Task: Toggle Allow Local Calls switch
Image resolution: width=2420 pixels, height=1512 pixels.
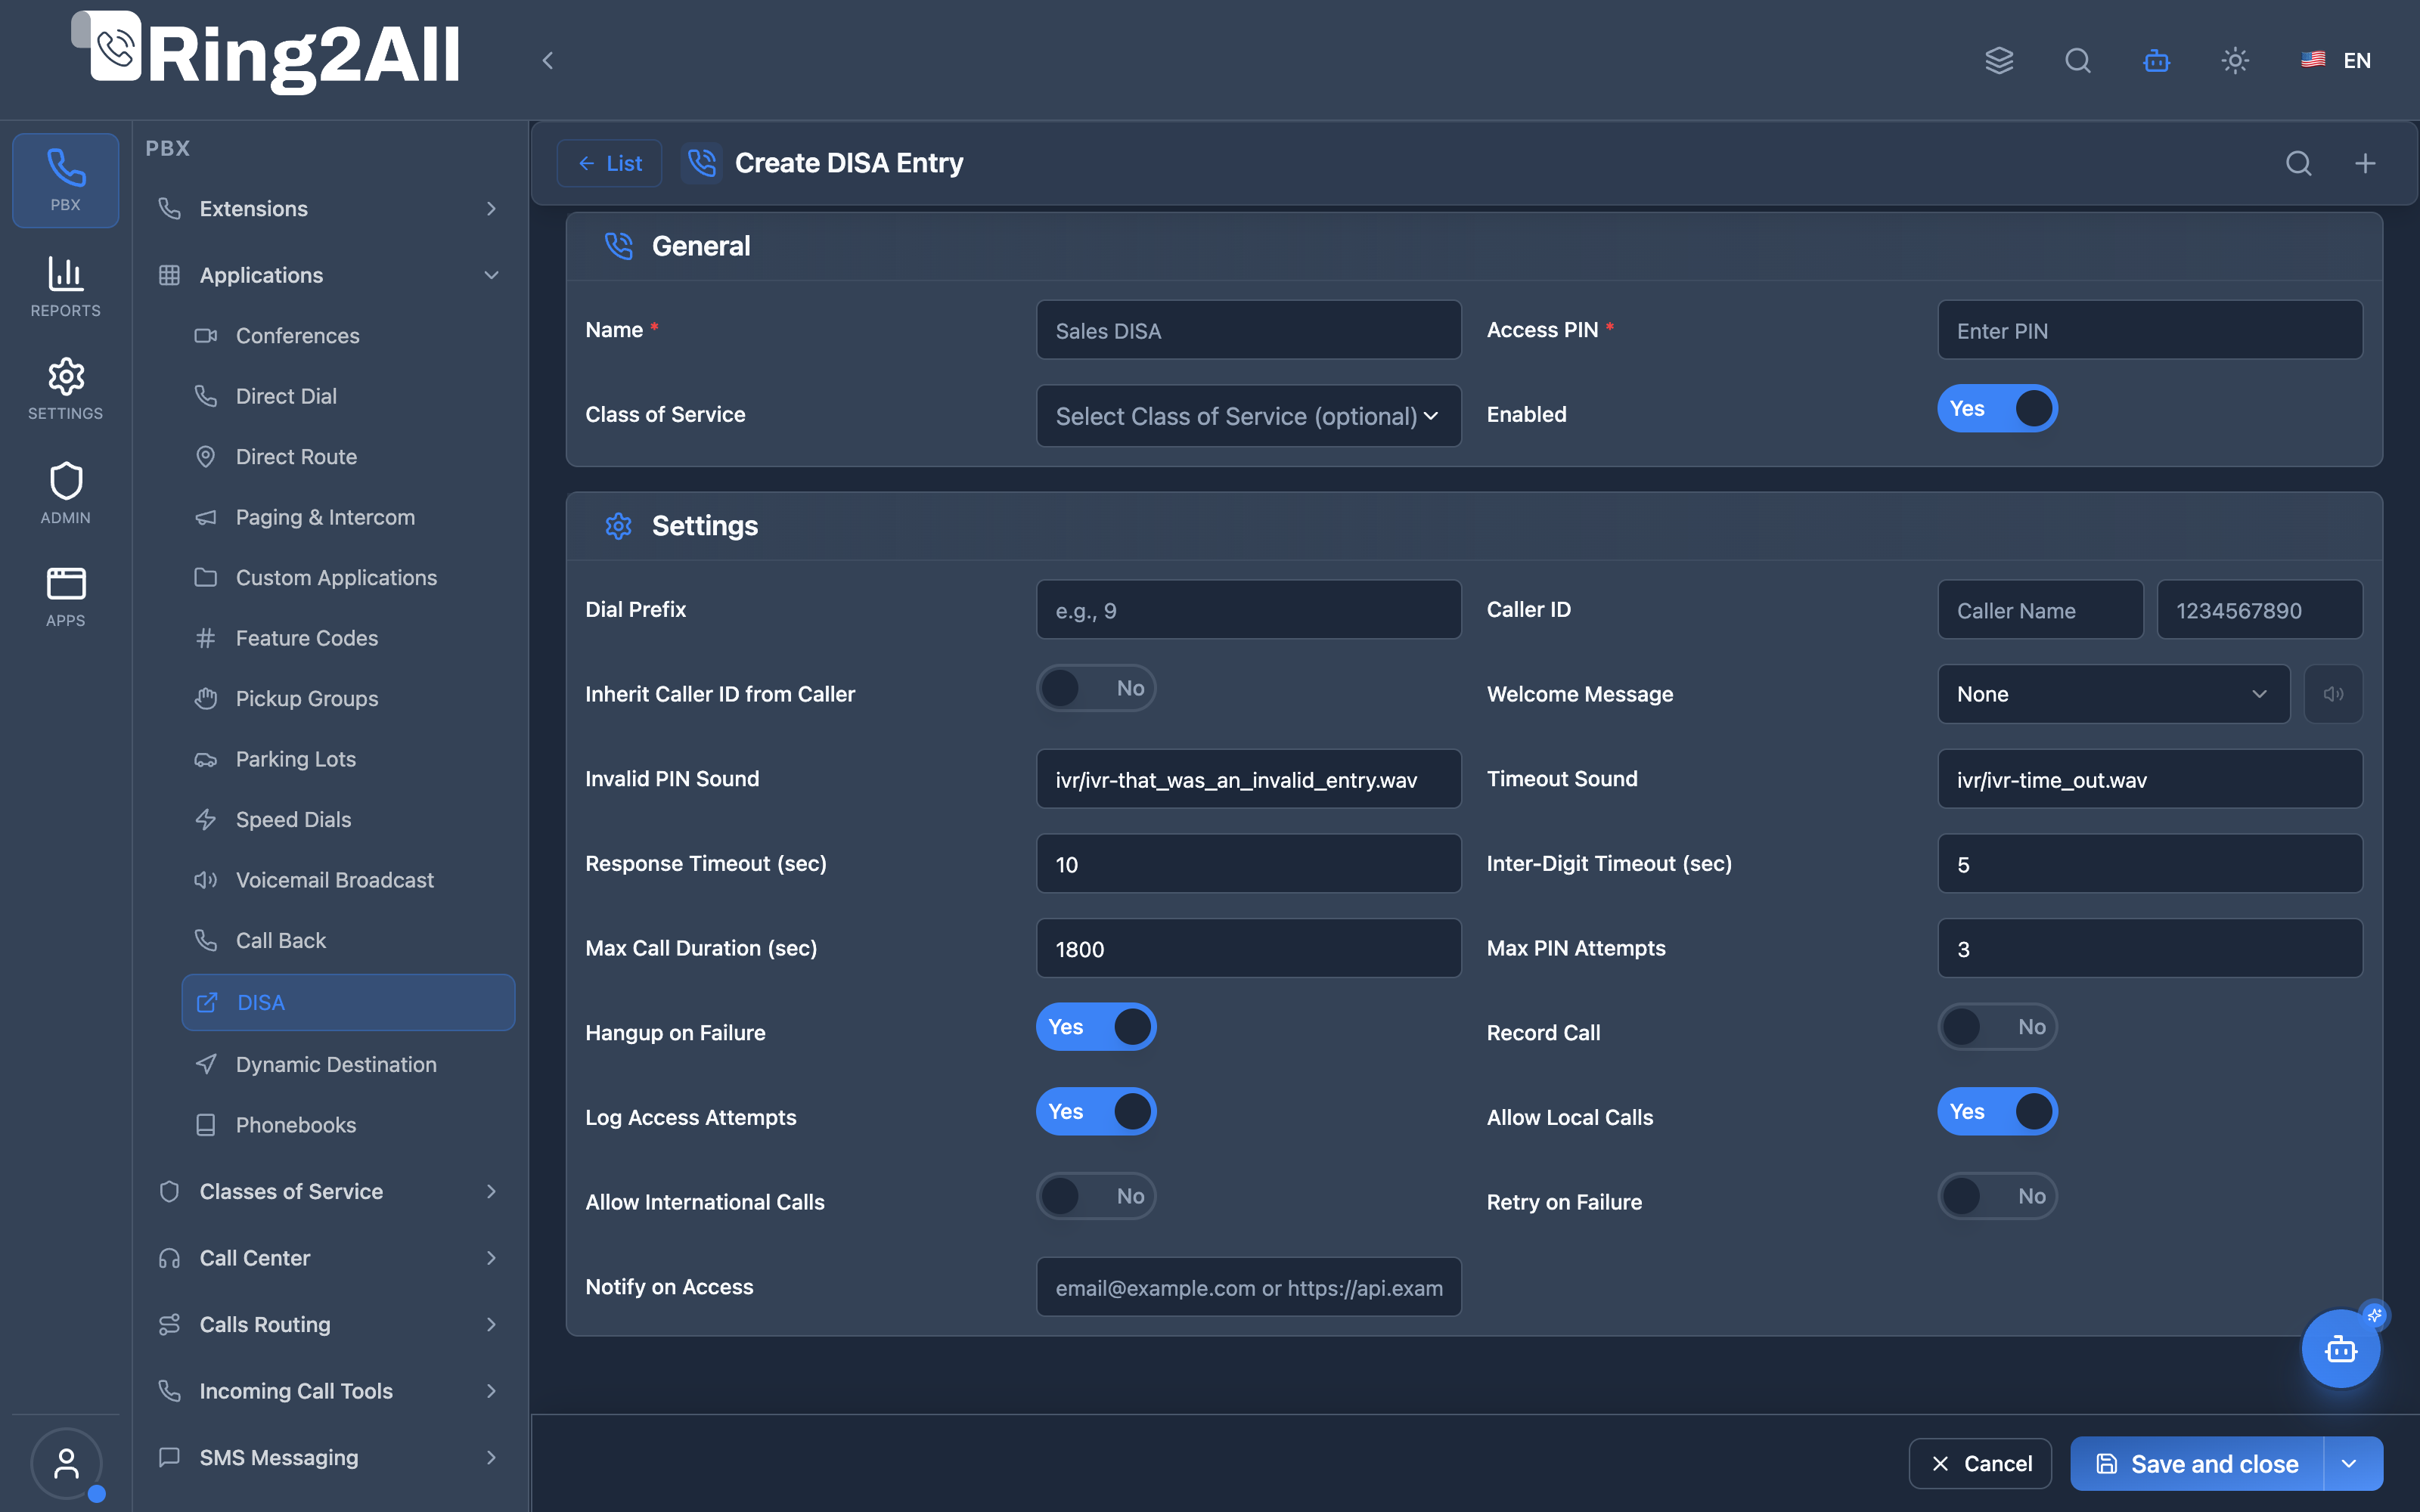Action: (1997, 1111)
